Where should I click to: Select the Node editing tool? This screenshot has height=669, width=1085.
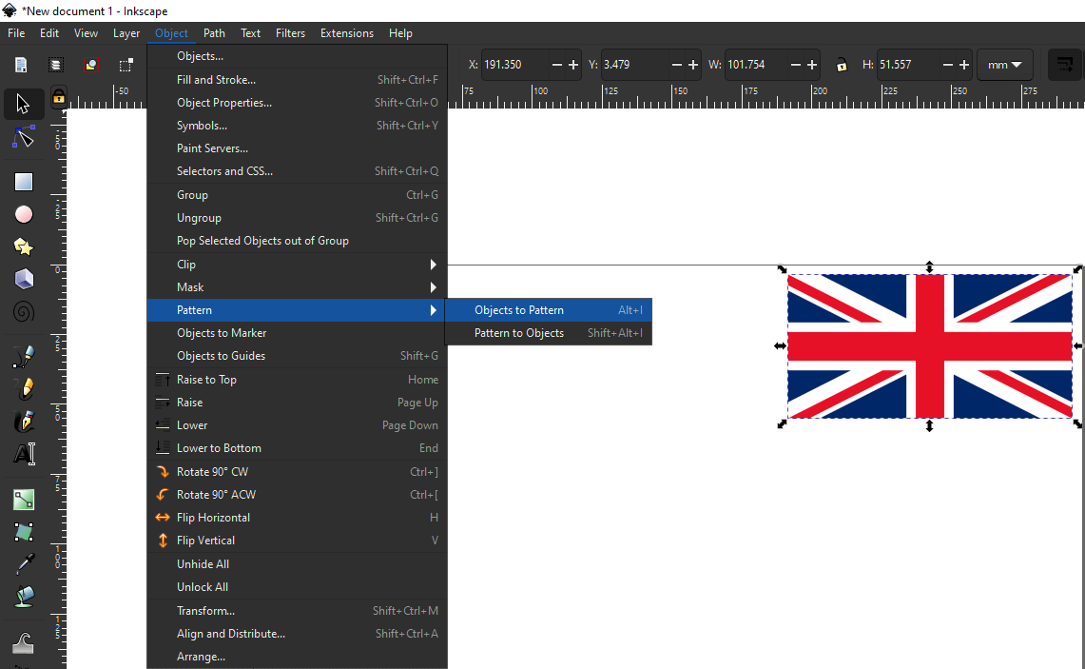coord(23,137)
